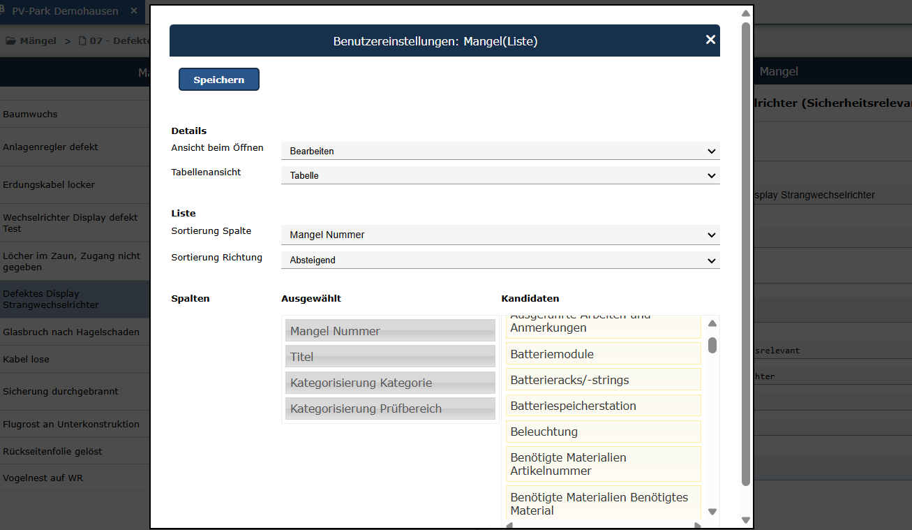Click the up arrow of Kandidaten list scrollbar

click(x=712, y=323)
